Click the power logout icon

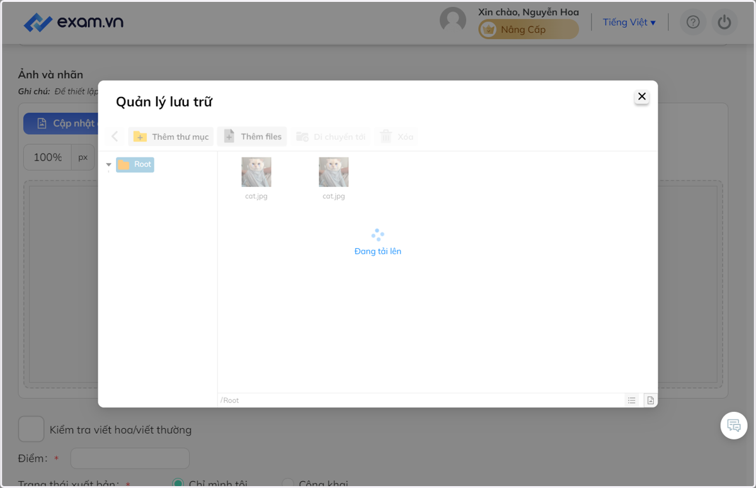point(724,23)
